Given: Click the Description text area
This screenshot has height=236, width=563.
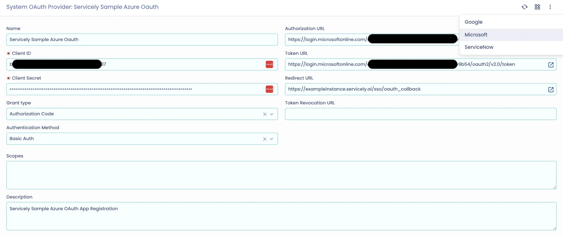Looking at the screenshot, I should click(281, 216).
